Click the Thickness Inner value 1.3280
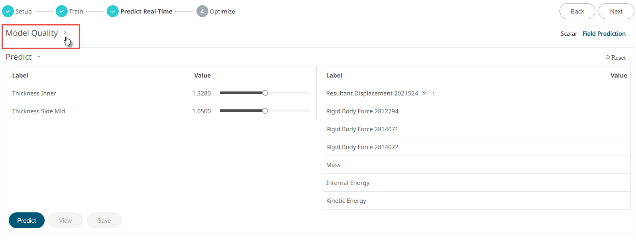 tap(201, 93)
